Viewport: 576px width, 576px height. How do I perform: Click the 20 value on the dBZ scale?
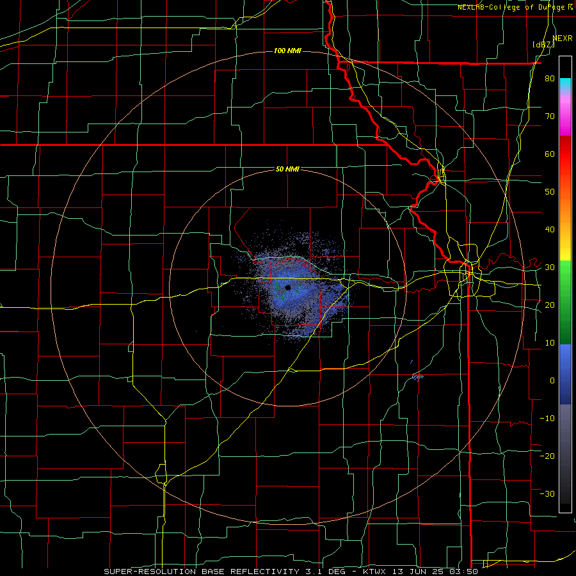[550, 305]
